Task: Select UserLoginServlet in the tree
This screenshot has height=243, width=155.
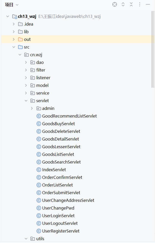Action: pos(58,216)
